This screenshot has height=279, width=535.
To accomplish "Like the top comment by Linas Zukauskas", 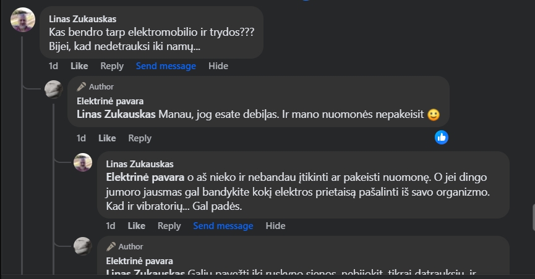I will [x=79, y=66].
